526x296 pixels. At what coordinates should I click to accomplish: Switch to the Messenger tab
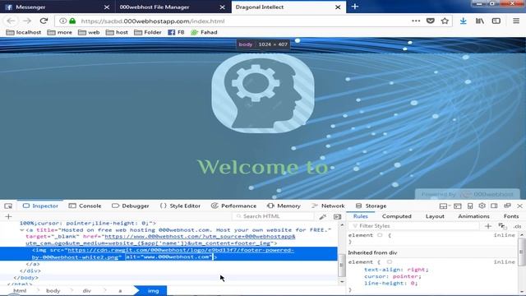tap(58, 7)
